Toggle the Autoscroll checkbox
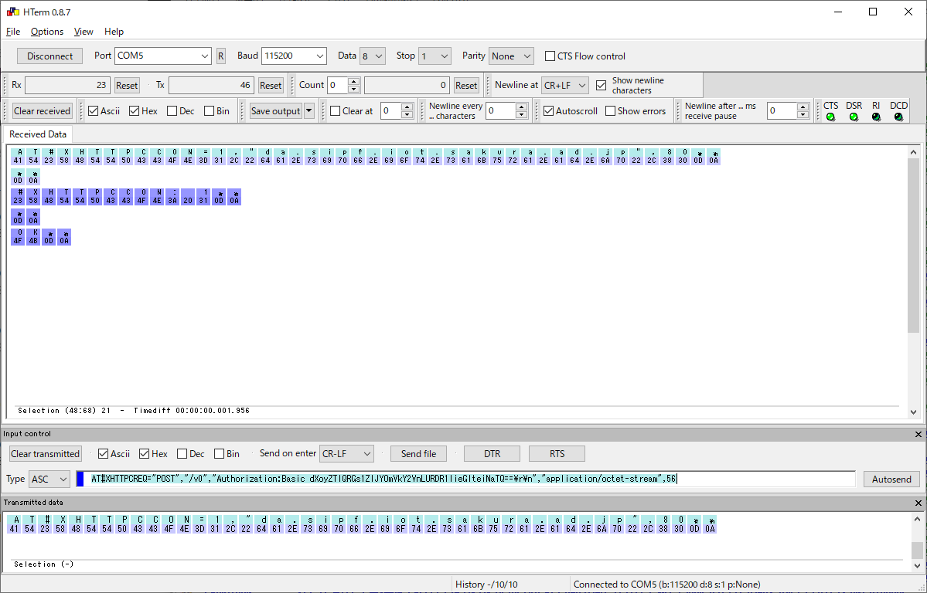The image size is (927, 593). [549, 111]
